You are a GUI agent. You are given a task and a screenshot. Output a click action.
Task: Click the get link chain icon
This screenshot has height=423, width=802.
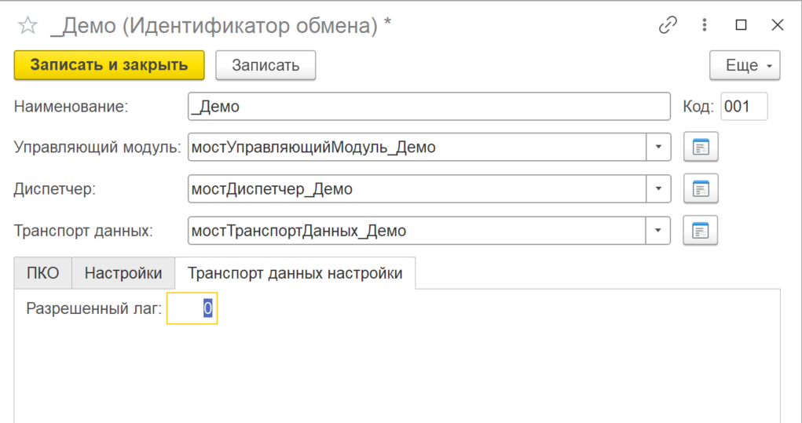point(668,25)
